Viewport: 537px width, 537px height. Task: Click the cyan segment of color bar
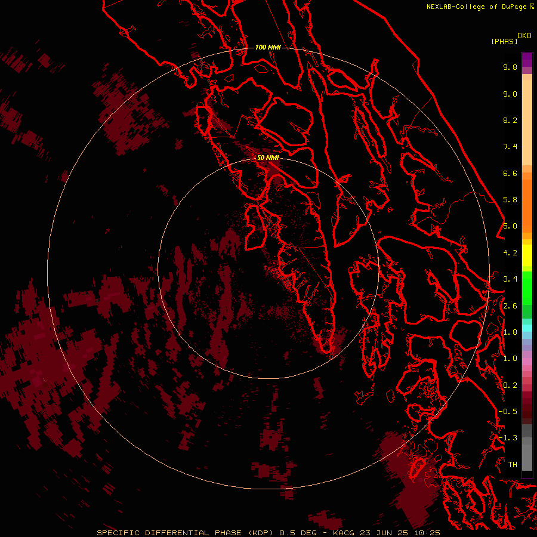[527, 328]
